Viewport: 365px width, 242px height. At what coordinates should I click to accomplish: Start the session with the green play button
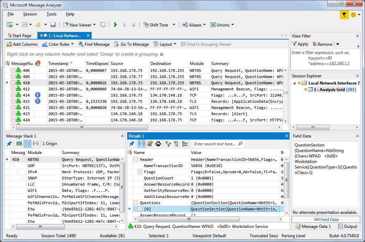(116, 25)
